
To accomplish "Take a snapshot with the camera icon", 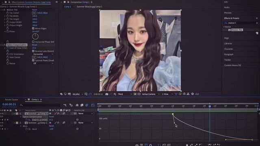I will 107,94.
